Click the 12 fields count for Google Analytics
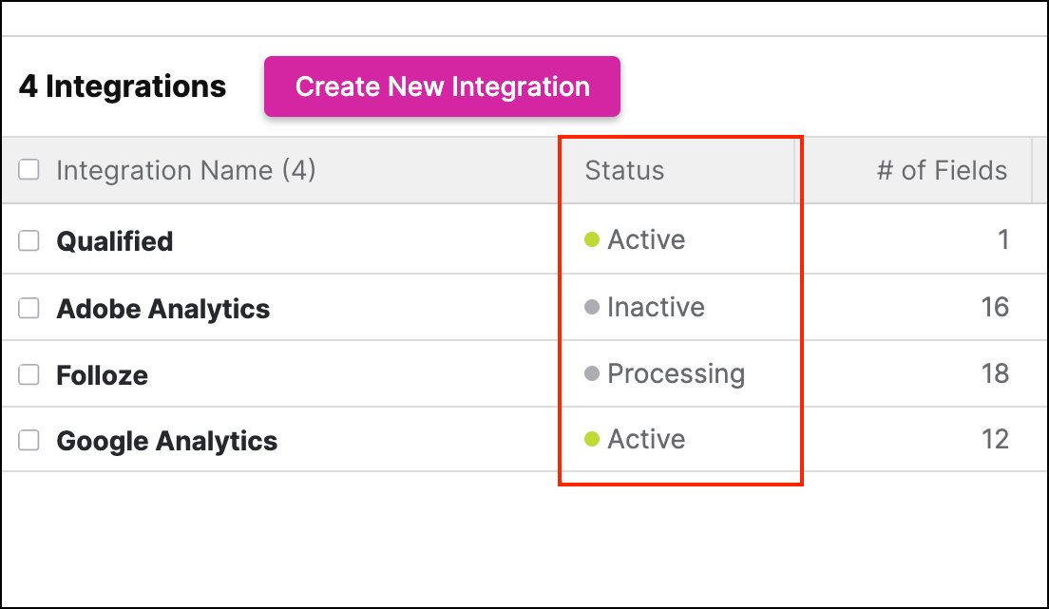Viewport: 1049px width, 609px height. 995,440
